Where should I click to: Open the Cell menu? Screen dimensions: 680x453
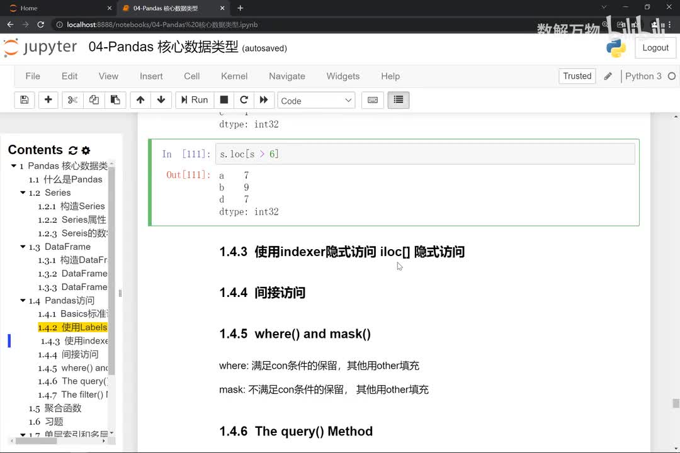pyautogui.click(x=191, y=76)
